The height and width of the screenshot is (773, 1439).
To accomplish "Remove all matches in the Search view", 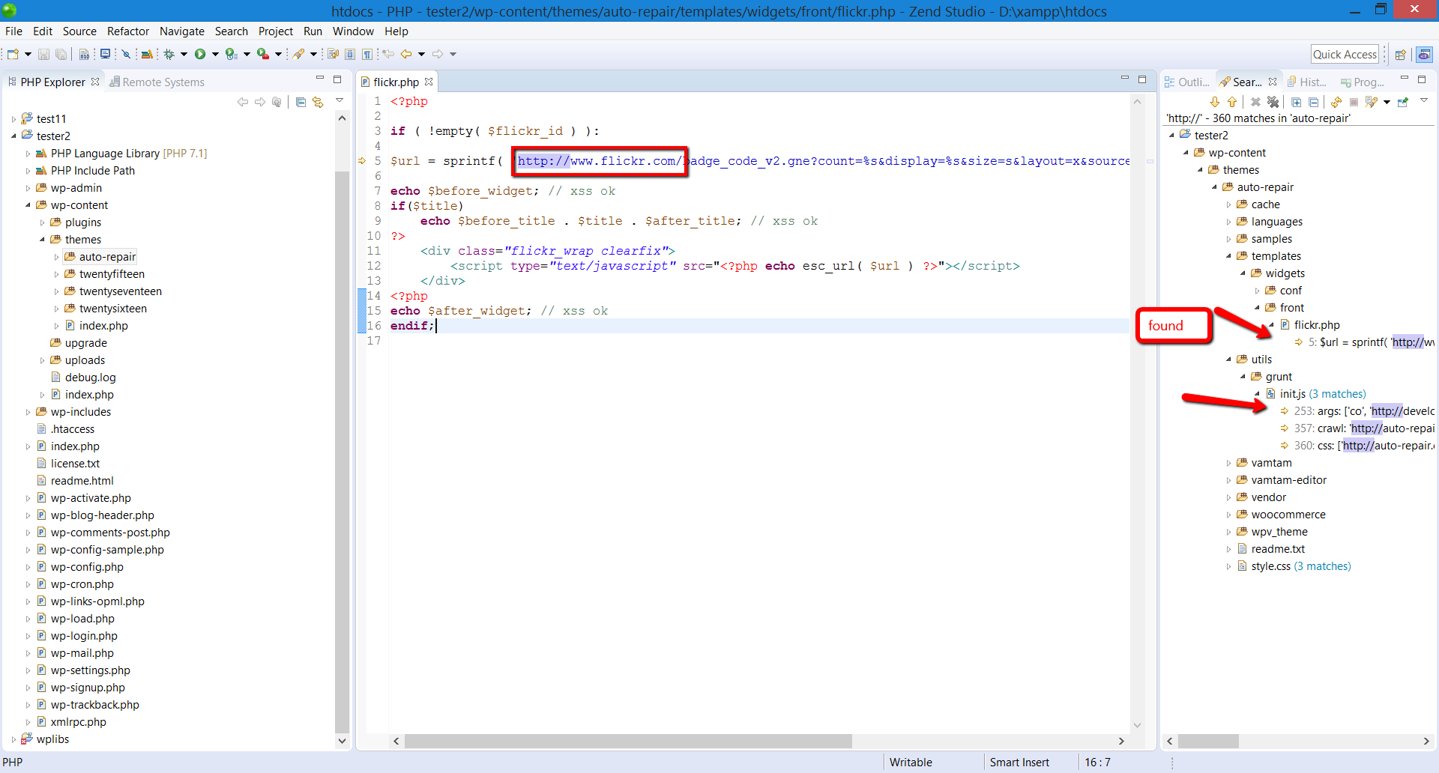I will [1273, 102].
